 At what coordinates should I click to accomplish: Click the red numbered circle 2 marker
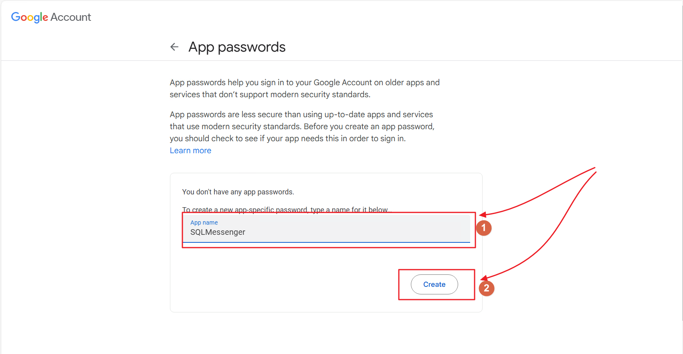point(486,288)
